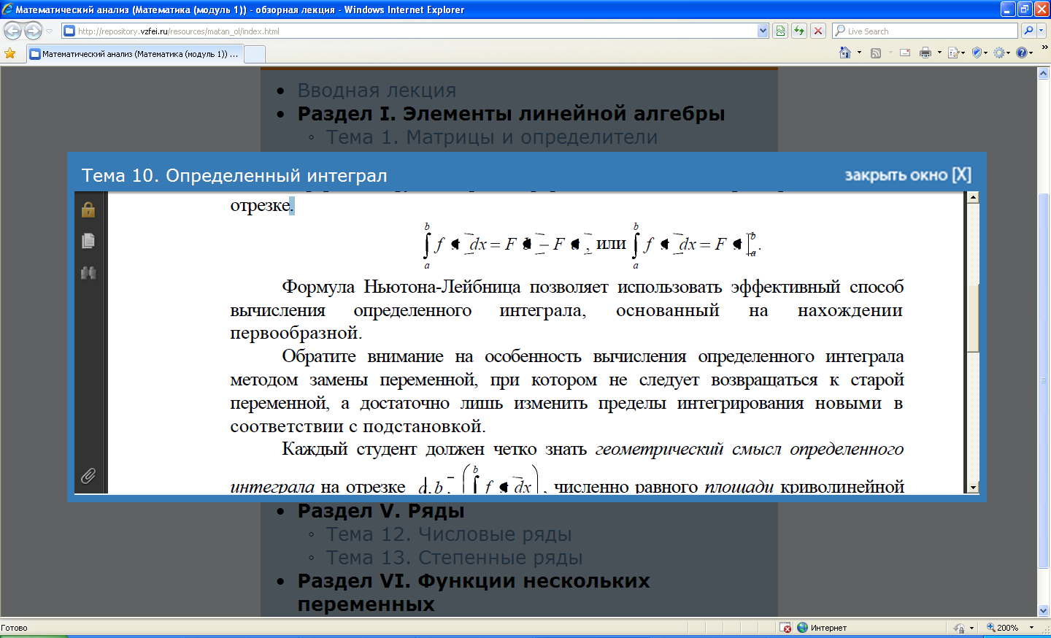Click the Read Mail envelope icon
This screenshot has width=1051, height=638.
(x=905, y=53)
